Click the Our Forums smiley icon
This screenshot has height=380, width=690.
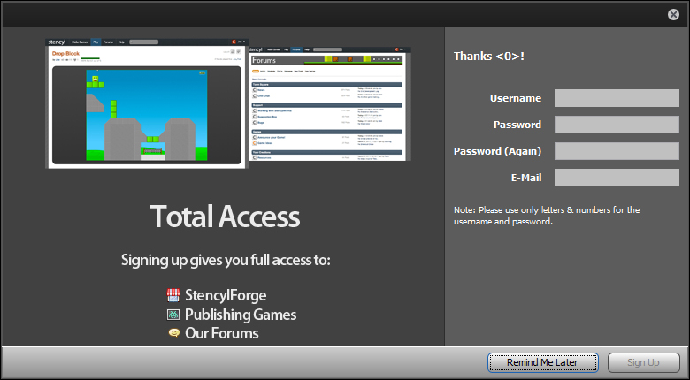174,333
